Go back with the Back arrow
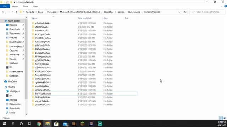The width and height of the screenshot is (227, 127). pos(4,12)
